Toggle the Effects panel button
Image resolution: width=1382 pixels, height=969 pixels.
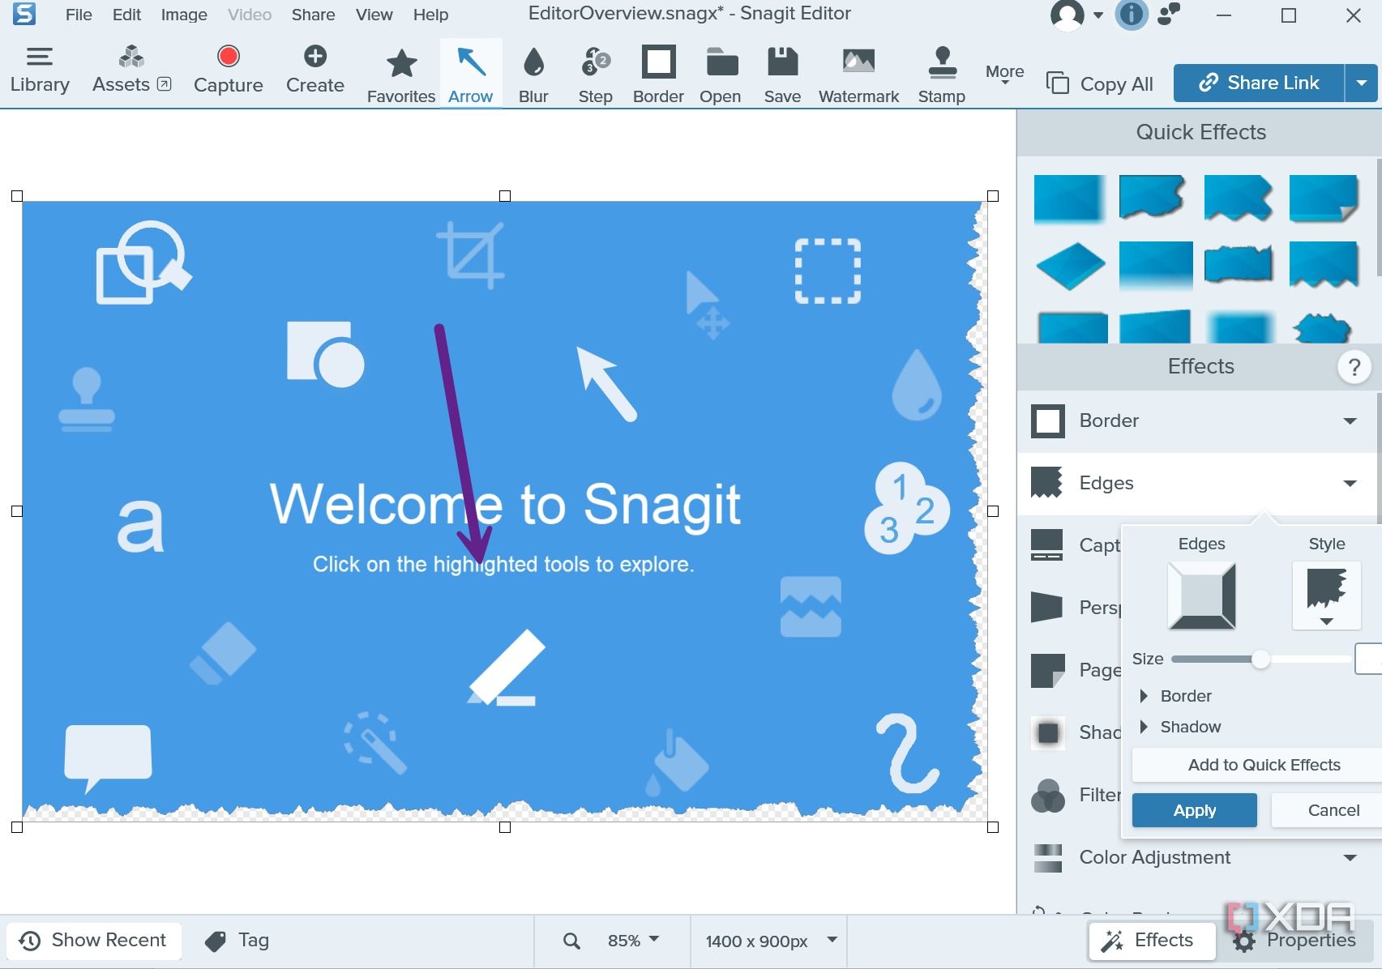[1151, 941]
